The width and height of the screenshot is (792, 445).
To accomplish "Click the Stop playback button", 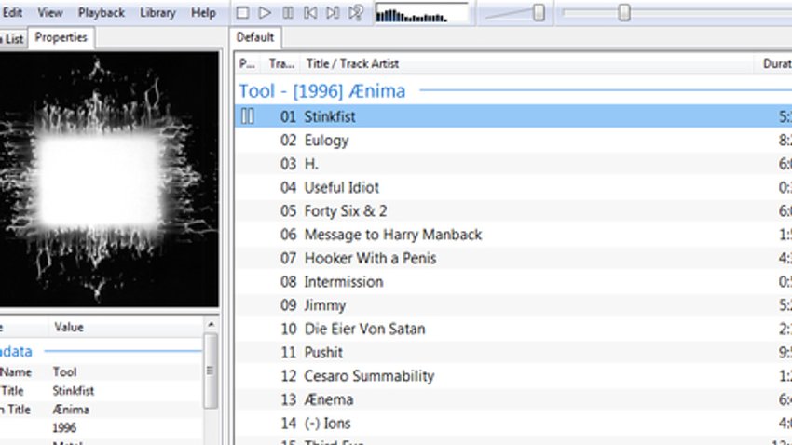I will [x=242, y=13].
